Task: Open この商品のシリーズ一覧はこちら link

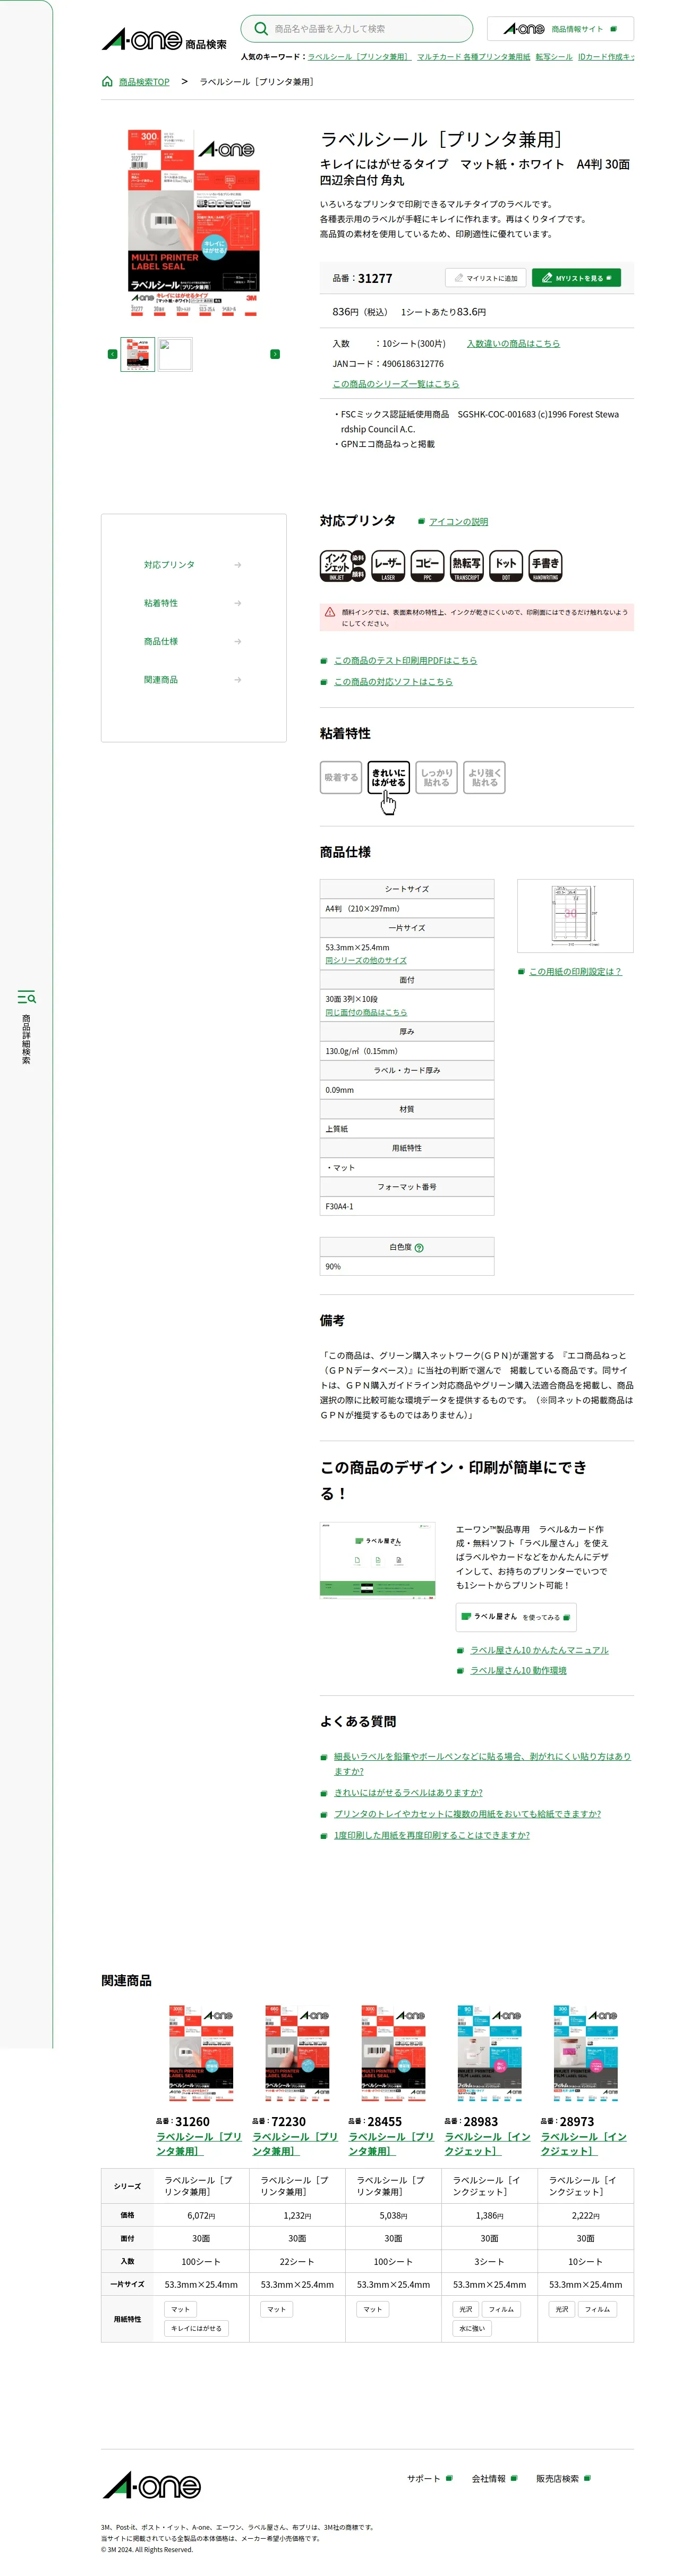Action: coord(395,384)
